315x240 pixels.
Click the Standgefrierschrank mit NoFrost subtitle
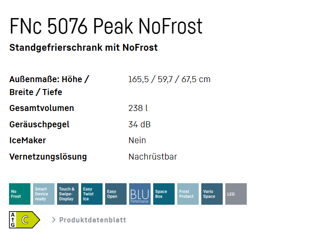coord(83,47)
